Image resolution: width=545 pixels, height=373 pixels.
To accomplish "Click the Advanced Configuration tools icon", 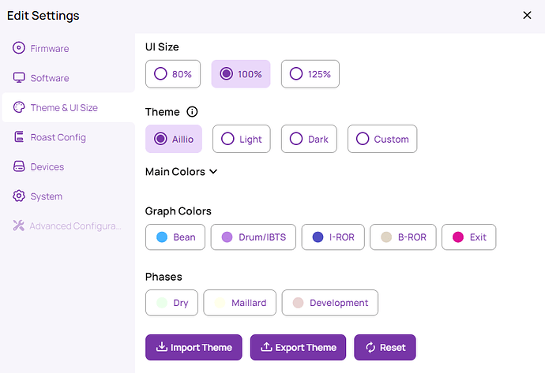I will tap(19, 226).
